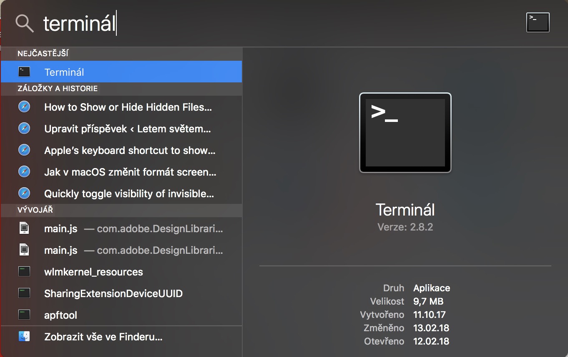Click the executable icon beside SharingExtensionDeviceUUID
Viewport: 568px width, 357px height.
coord(24,293)
